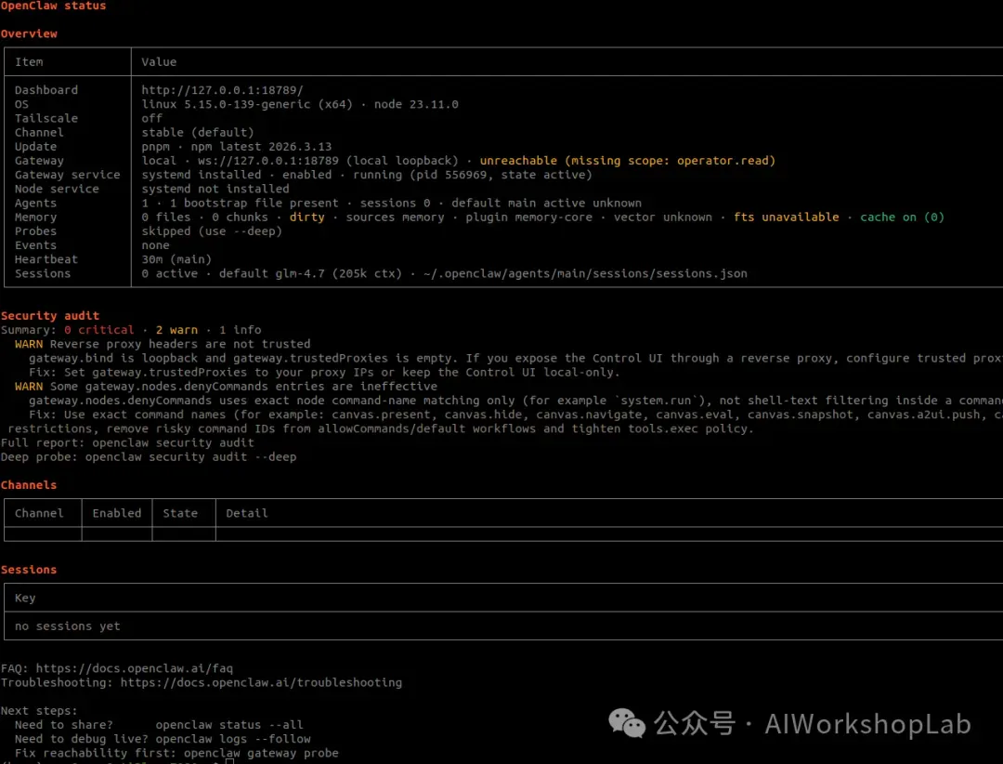The width and height of the screenshot is (1003, 764).
Task: Select the 'Overview' section heading
Action: [x=29, y=33]
